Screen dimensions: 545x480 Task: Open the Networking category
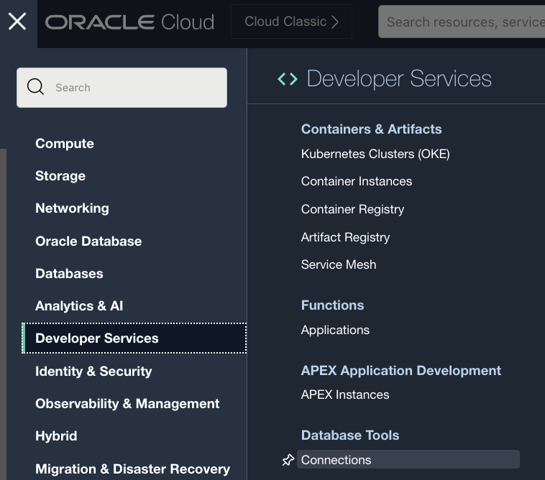tap(72, 208)
